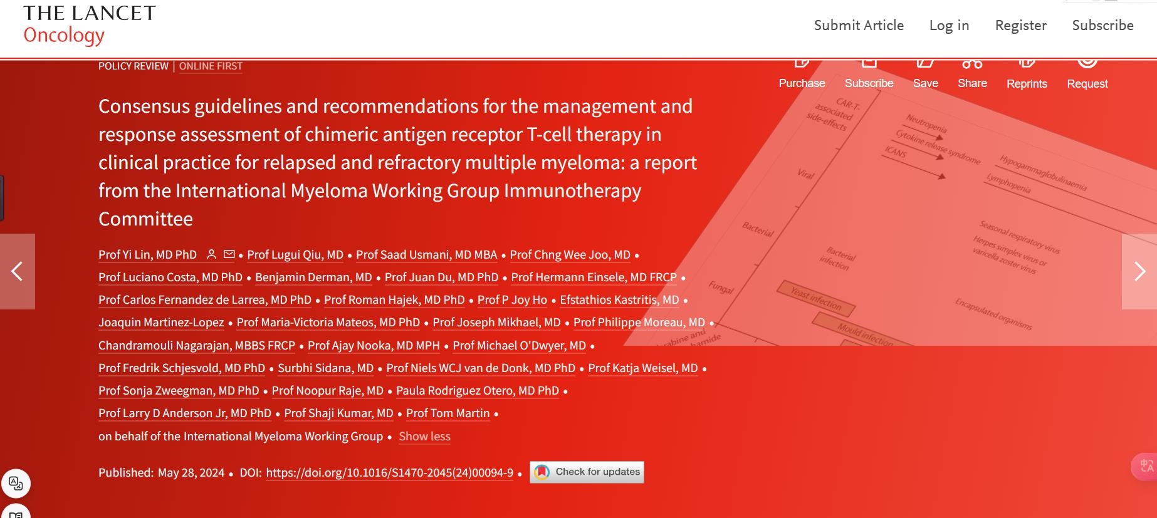Open Prof Hermann Einsele author details

point(594,277)
